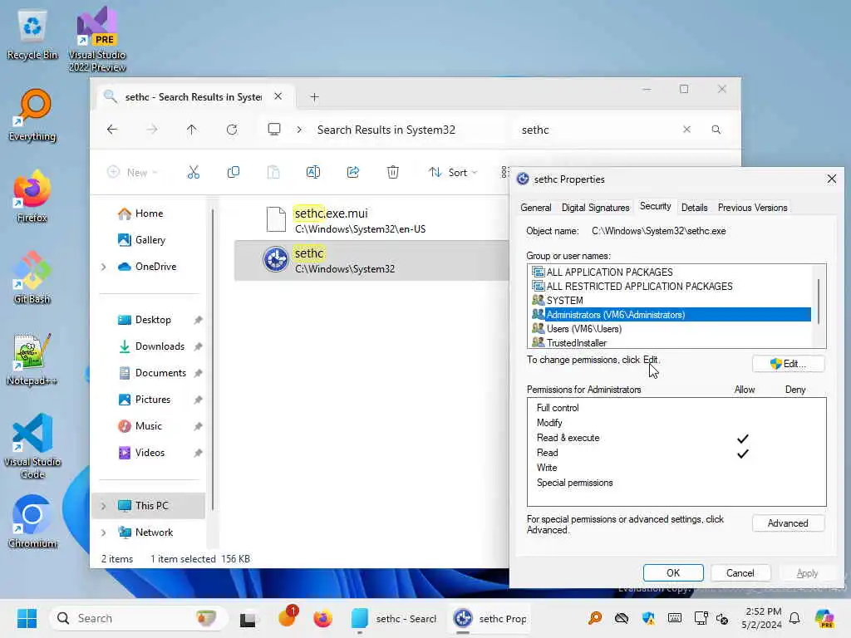Image resolution: width=851 pixels, height=638 pixels.
Task: Open Music in the navigation pane
Action: [148, 426]
